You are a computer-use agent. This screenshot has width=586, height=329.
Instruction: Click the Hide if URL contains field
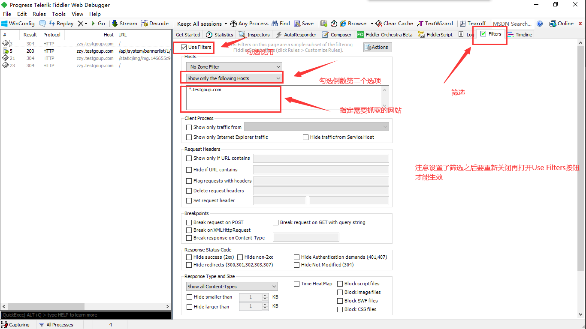pos(321,170)
